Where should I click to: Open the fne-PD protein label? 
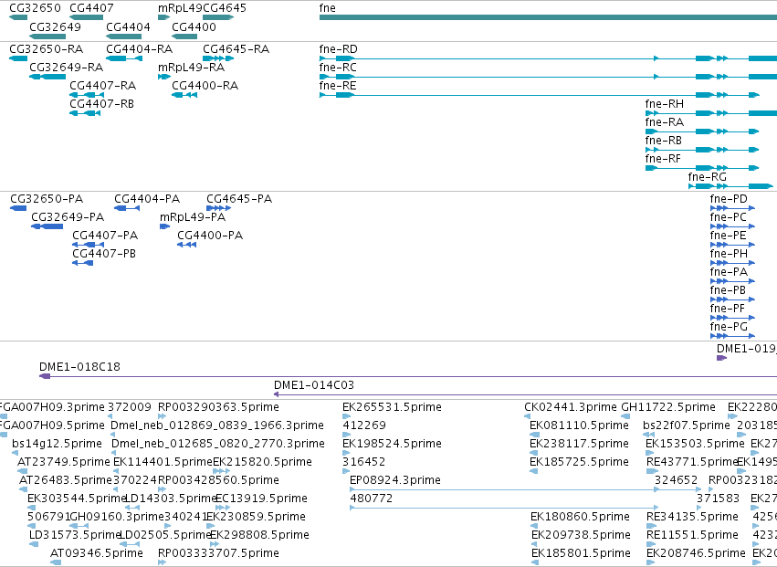[x=729, y=199]
